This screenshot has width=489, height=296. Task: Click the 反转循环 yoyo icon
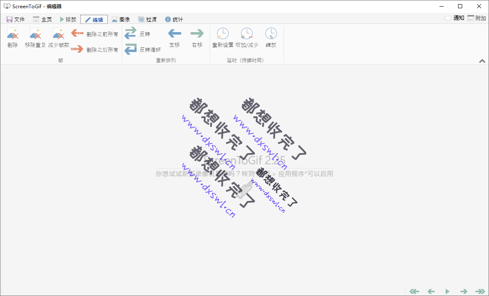pyautogui.click(x=130, y=49)
